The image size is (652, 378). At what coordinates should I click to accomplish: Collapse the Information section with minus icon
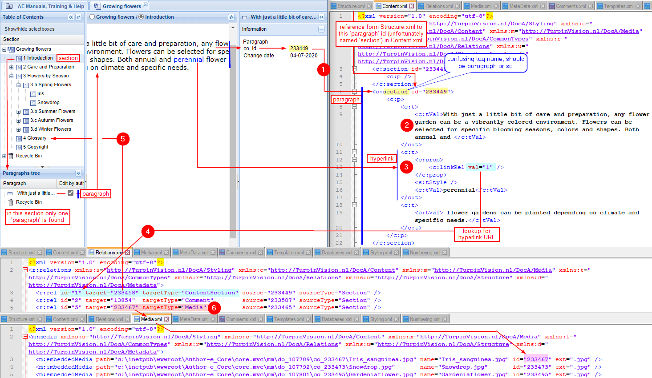[x=321, y=29]
